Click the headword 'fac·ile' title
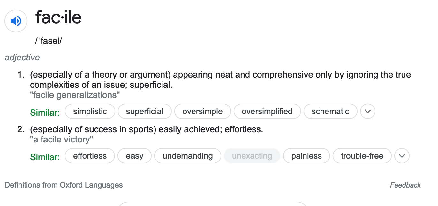This screenshot has width=438, height=206. tap(58, 17)
